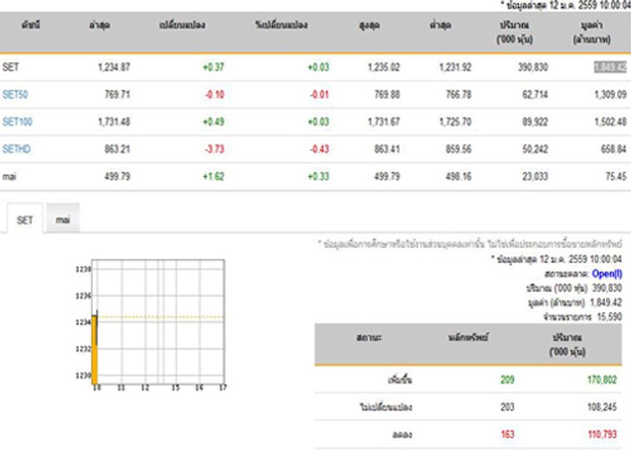This screenshot has width=631, height=454.
Task: Click SET change value +0.37
Action: coord(213,68)
